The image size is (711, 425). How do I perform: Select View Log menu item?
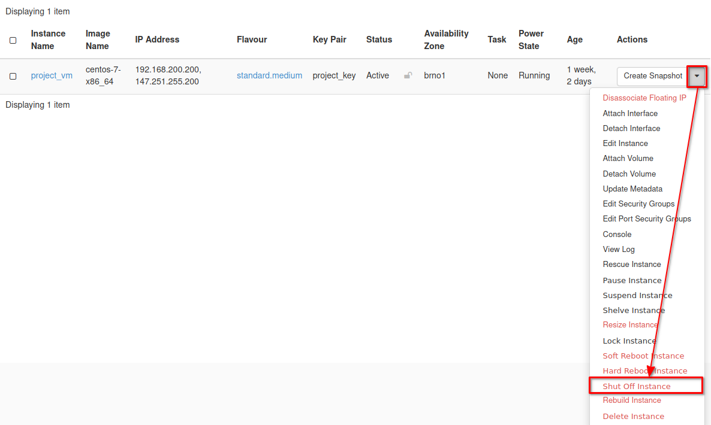pos(619,249)
